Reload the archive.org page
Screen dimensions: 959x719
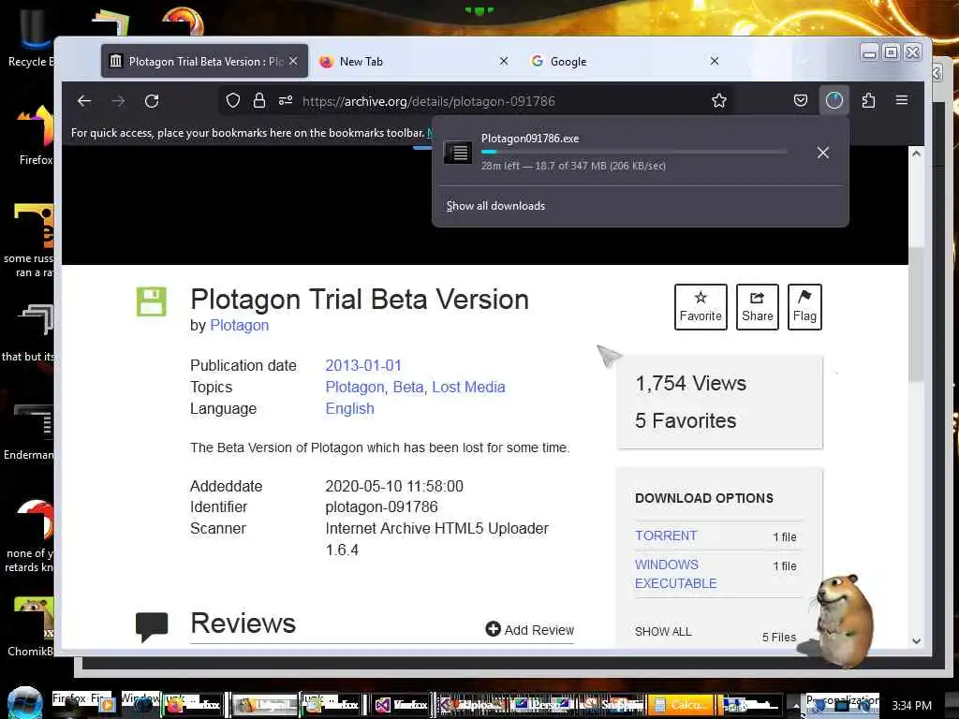(x=152, y=101)
